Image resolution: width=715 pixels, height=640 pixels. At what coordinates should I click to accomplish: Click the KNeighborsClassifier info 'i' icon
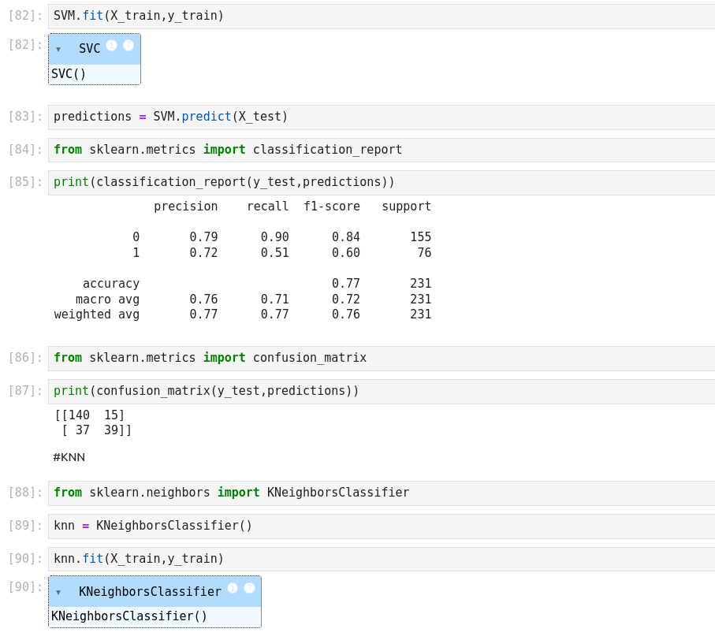pyautogui.click(x=233, y=588)
